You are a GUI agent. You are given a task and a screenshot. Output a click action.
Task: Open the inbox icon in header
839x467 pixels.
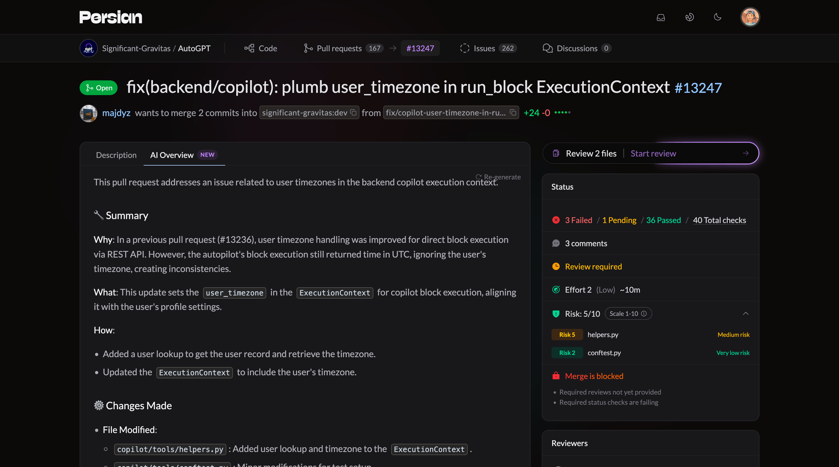[661, 17]
